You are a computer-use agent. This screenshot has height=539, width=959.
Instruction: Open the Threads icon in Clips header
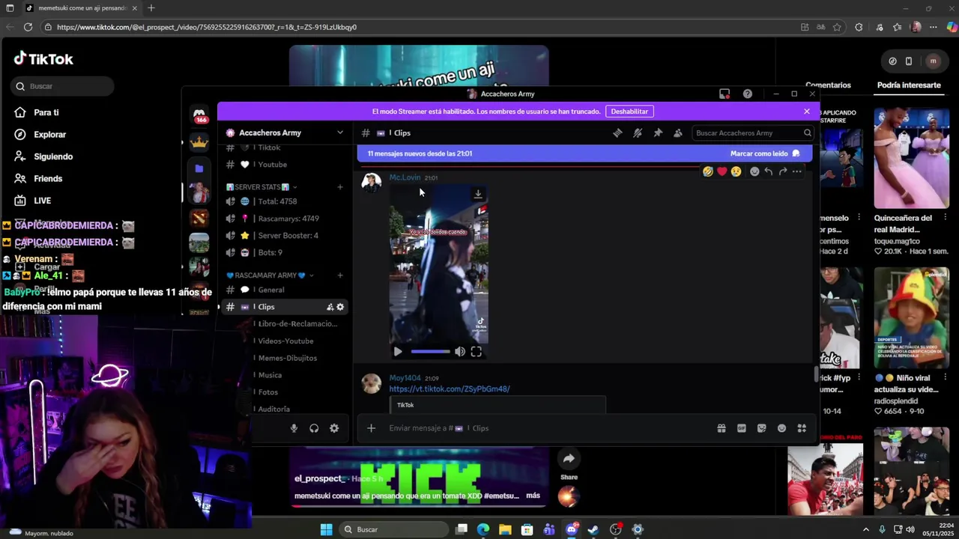coord(617,133)
